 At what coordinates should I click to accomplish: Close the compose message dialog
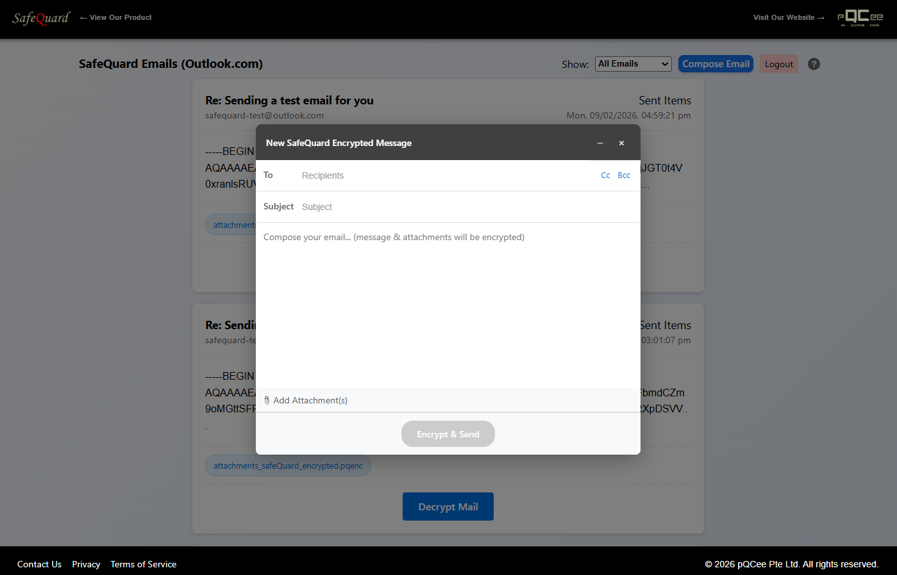(621, 143)
